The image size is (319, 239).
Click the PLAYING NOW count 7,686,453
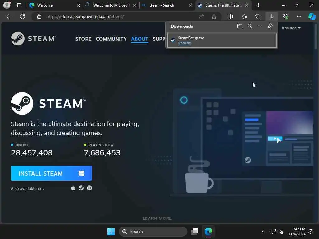click(x=102, y=152)
